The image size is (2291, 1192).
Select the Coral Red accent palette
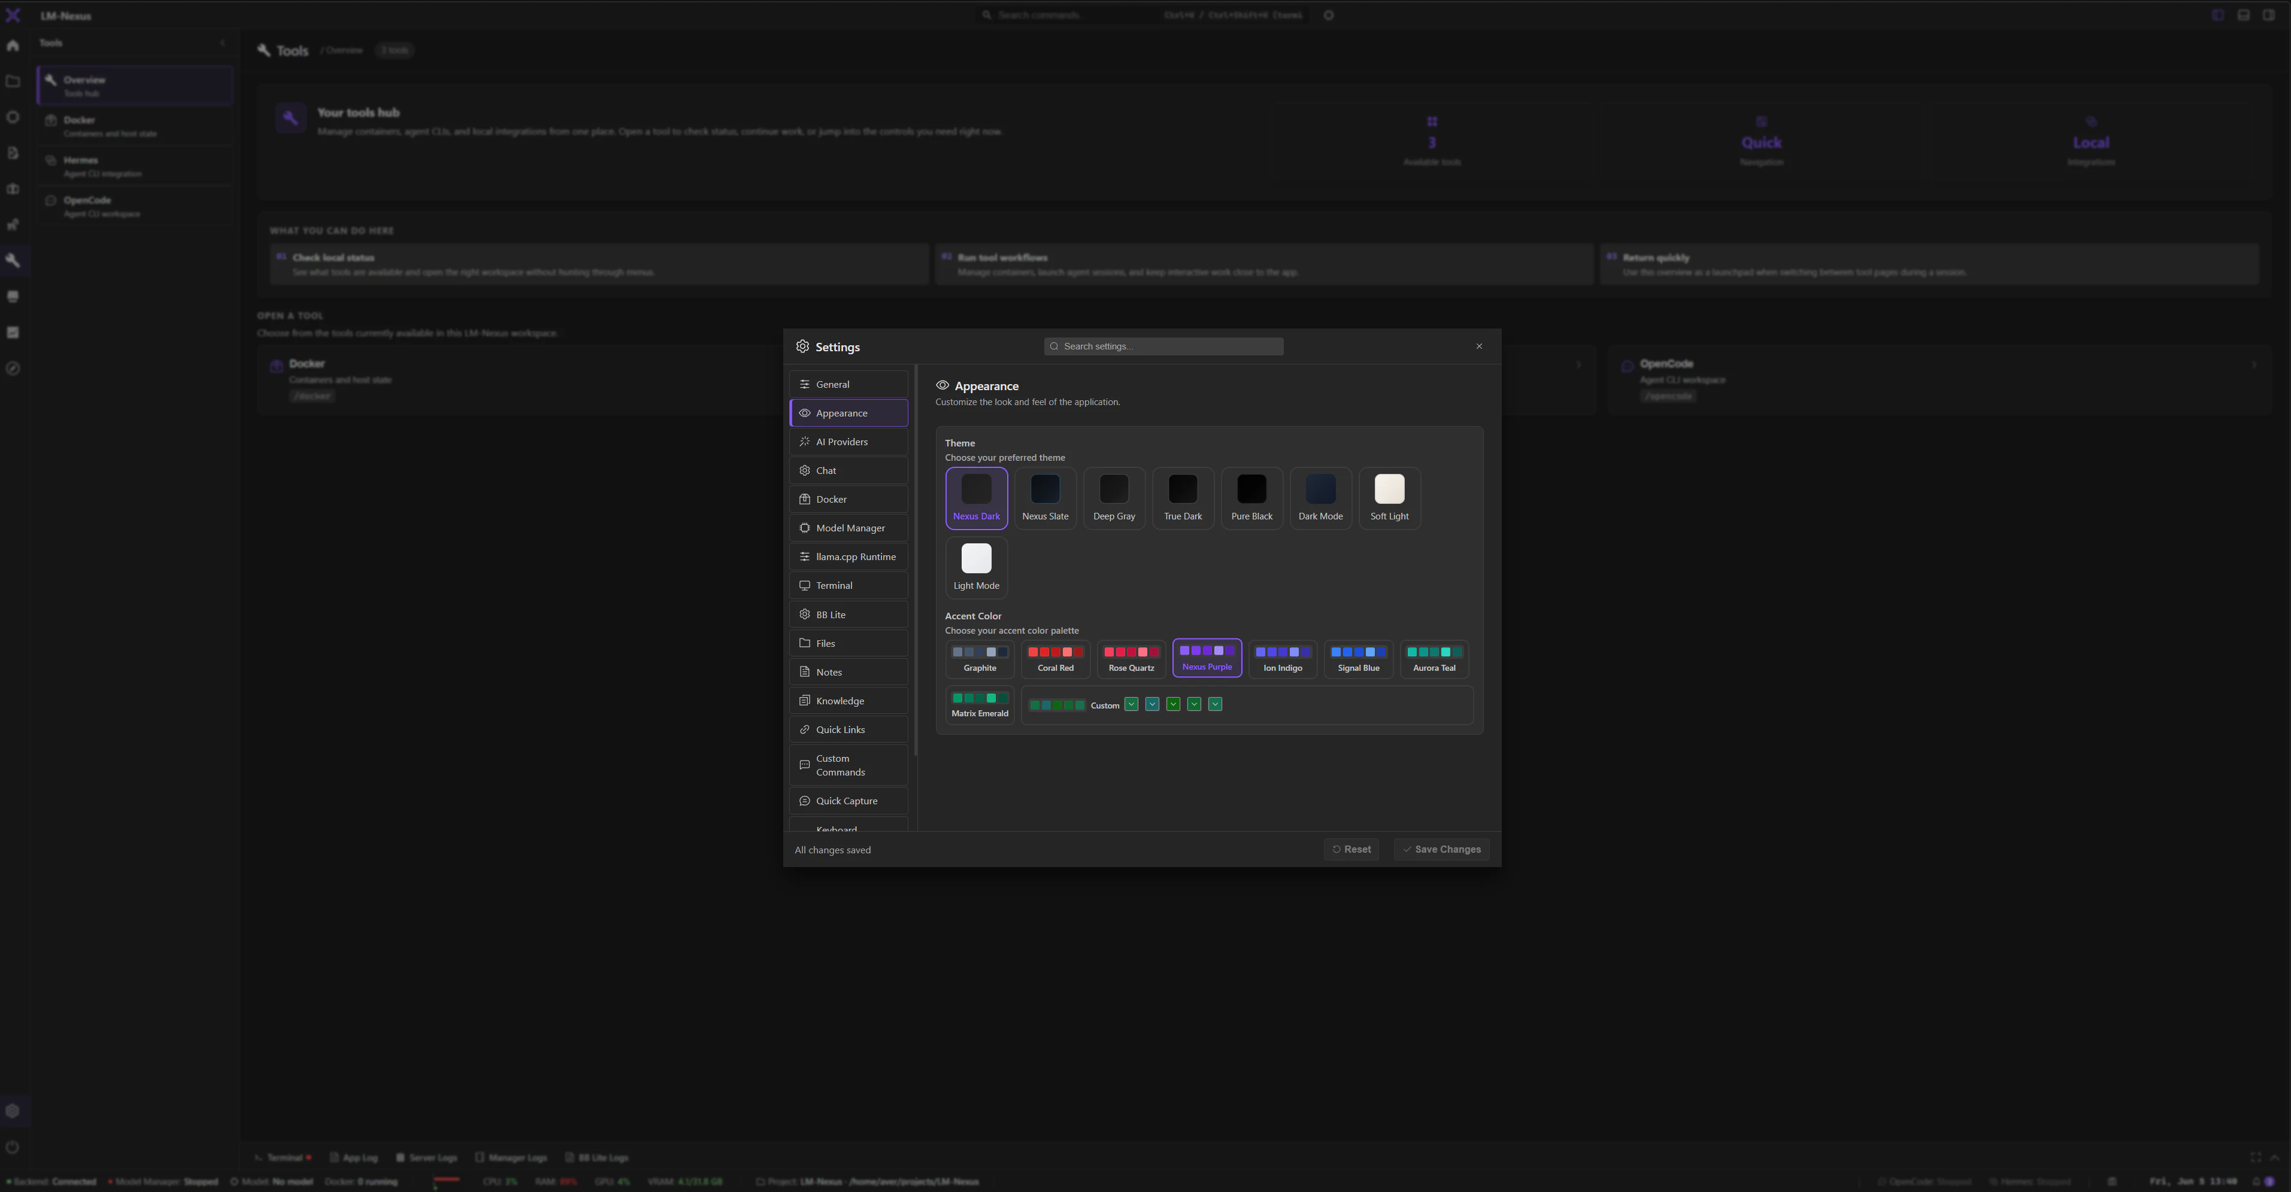tap(1056, 659)
